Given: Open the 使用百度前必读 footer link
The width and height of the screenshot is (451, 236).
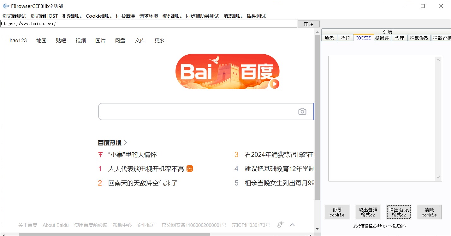Looking at the screenshot, I should pyautogui.click(x=91, y=225).
